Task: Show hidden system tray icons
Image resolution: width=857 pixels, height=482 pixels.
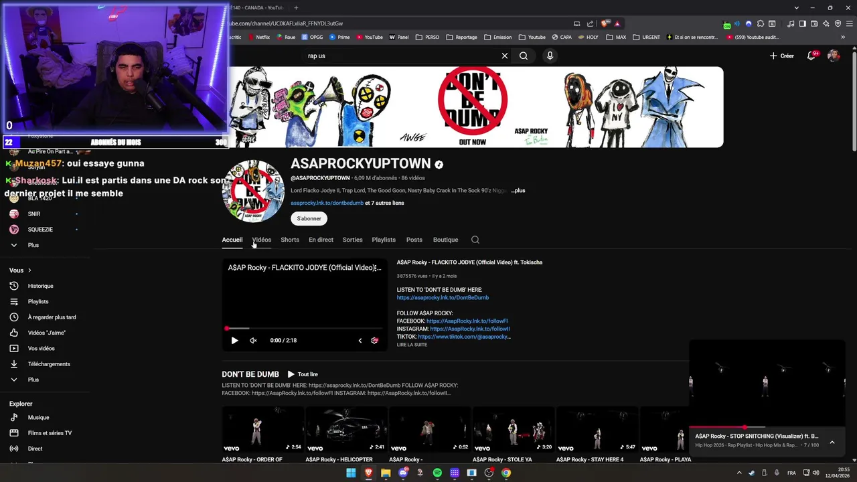Action: click(739, 473)
